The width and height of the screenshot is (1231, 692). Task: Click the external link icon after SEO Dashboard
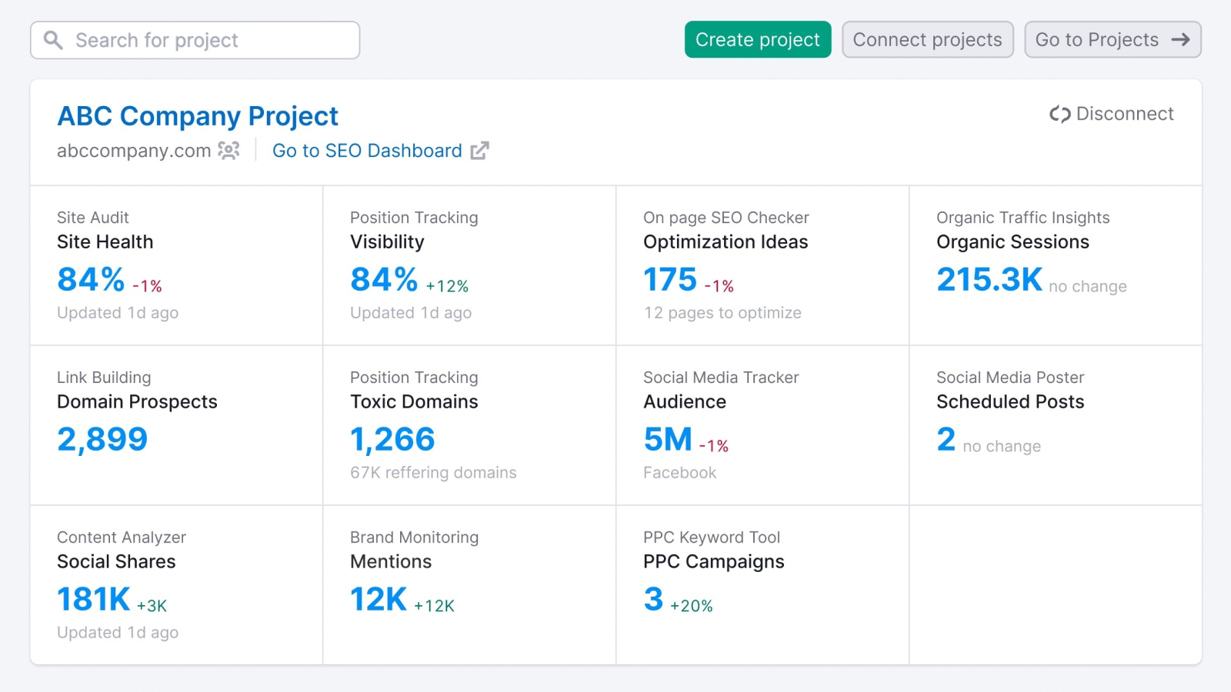[479, 151]
